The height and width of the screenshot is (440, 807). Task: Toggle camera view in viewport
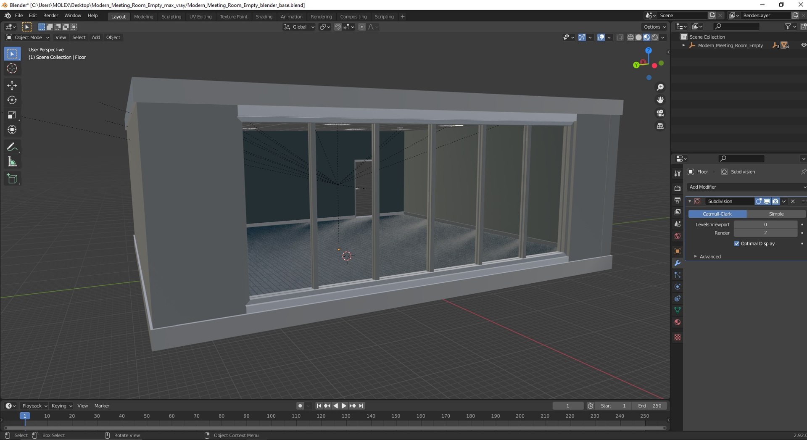660,113
